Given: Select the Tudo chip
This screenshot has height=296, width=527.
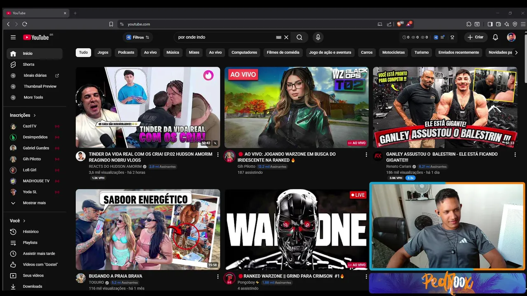Looking at the screenshot, I should click(x=84, y=53).
